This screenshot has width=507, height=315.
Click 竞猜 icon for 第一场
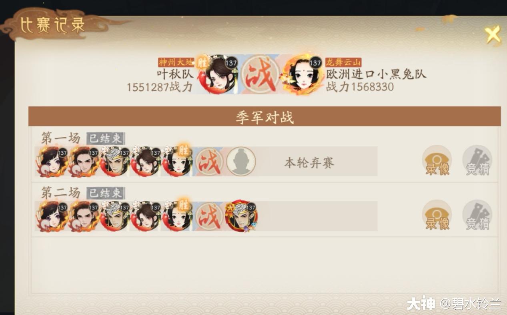pyautogui.click(x=477, y=161)
